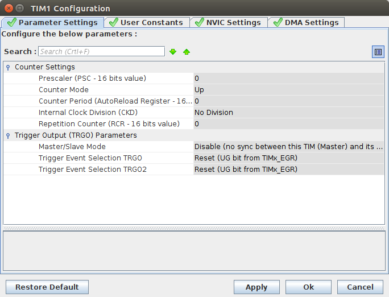Screen dimensions: 389x297
Task: Click the green down arrow search-next icon
Action: [x=173, y=52]
